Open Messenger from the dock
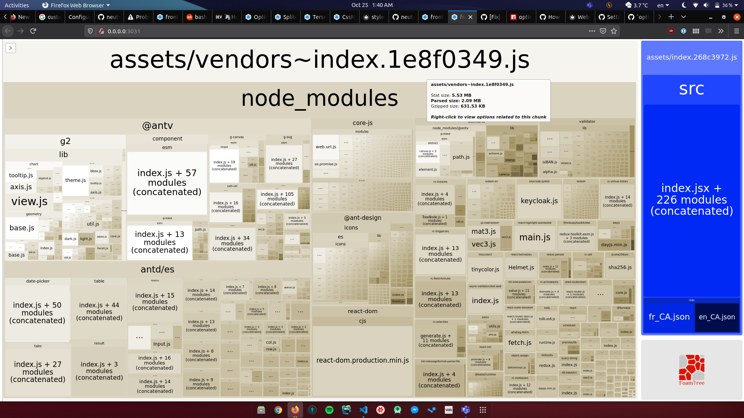 click(415, 409)
